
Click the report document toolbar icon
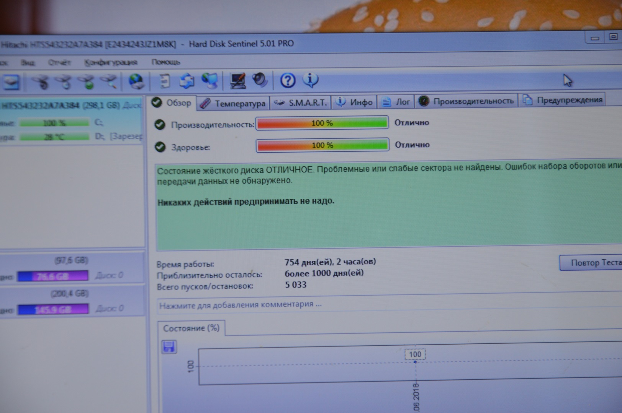point(165,81)
